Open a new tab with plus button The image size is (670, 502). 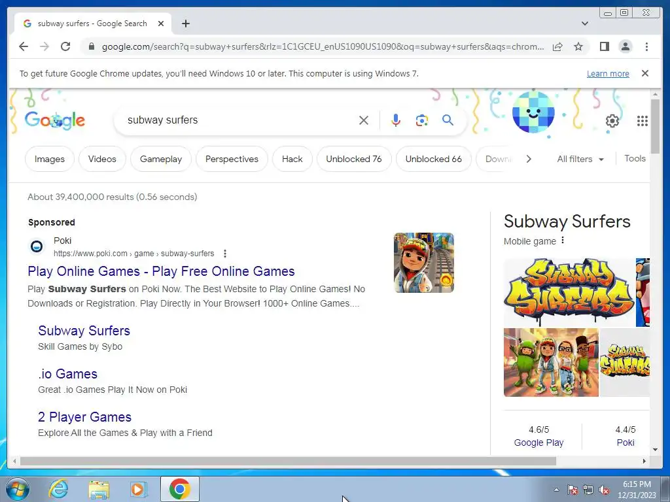185,24
